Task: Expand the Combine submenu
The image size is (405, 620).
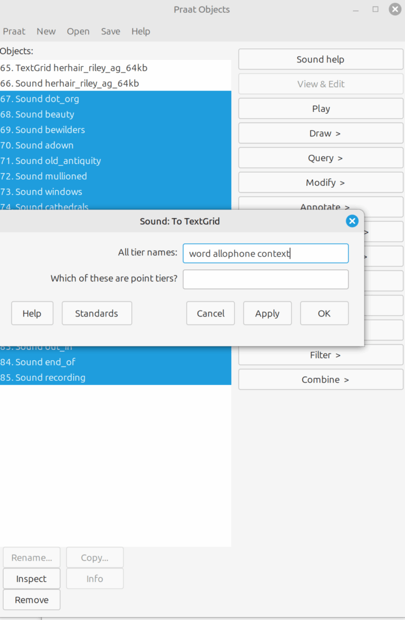Action: coord(320,380)
